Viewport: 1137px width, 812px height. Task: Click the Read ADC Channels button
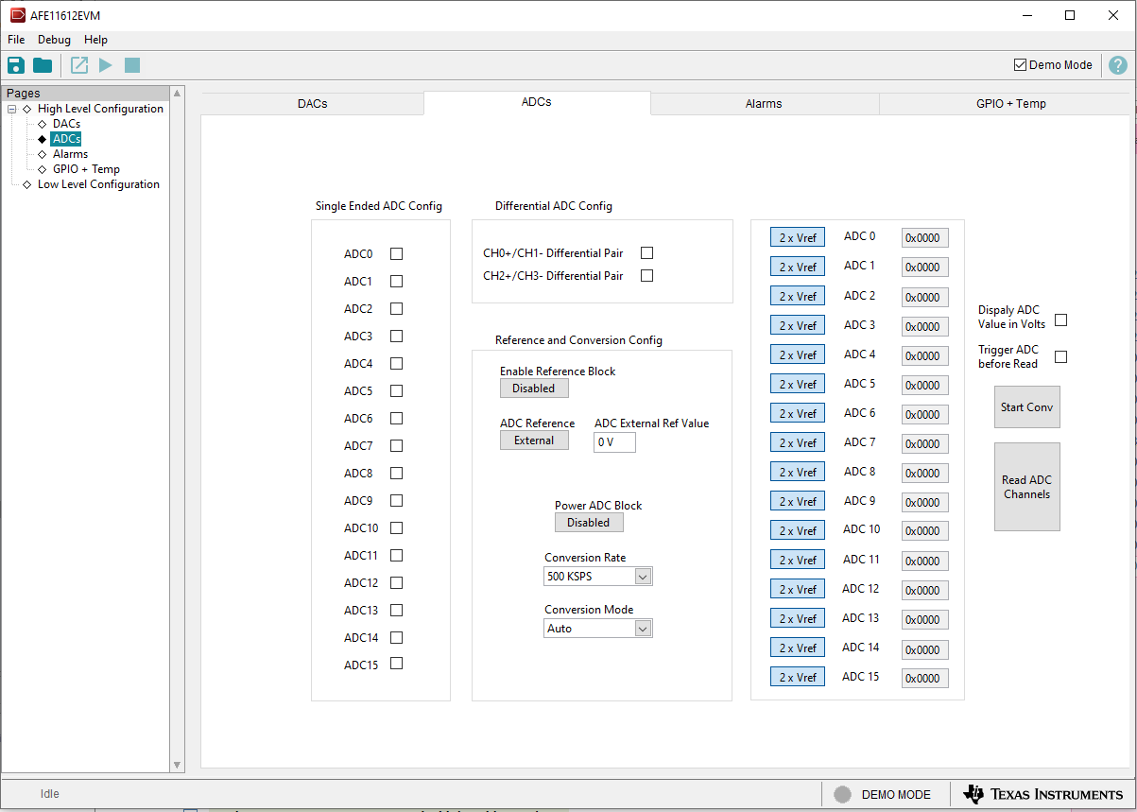(1026, 487)
